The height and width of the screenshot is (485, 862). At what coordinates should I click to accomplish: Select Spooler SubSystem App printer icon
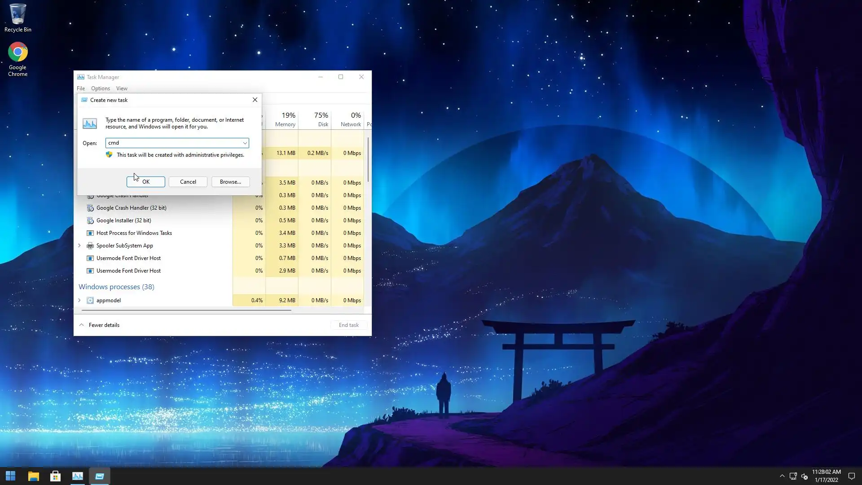[x=90, y=246]
